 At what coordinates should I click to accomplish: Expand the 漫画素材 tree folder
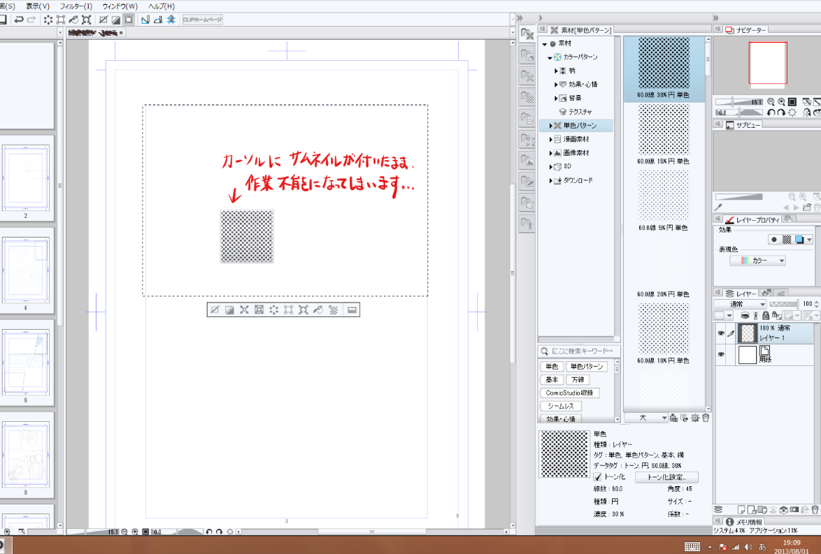(x=551, y=140)
